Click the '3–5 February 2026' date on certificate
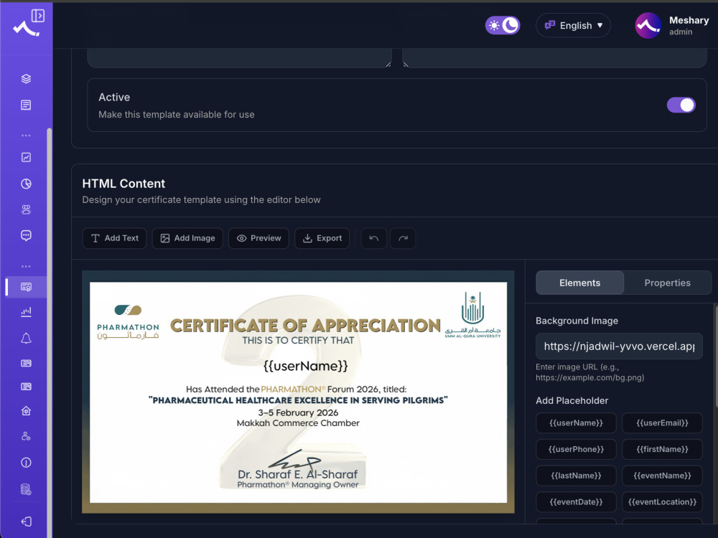The width and height of the screenshot is (718, 538). (298, 412)
